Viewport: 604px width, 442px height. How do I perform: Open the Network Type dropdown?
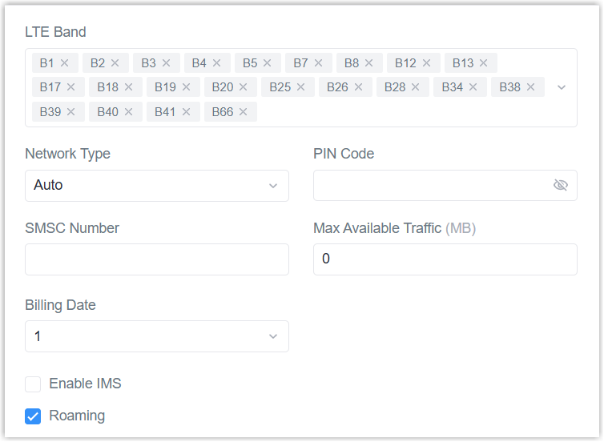pyautogui.click(x=156, y=186)
